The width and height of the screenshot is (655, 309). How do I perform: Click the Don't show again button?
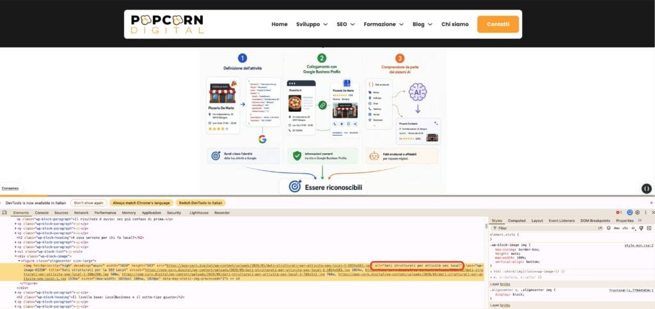tap(88, 202)
